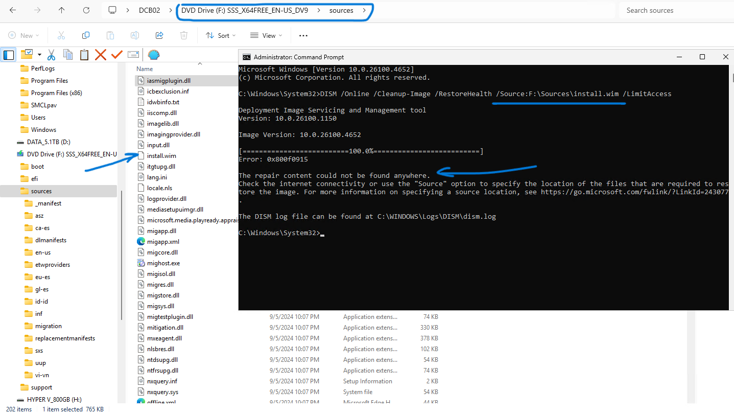Open Folder Options icon in classic toolbar
Image resolution: width=734 pixels, height=414 pixels.
pyautogui.click(x=27, y=54)
